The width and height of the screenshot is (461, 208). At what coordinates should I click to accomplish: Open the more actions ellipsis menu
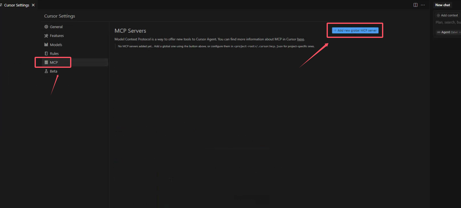423,5
